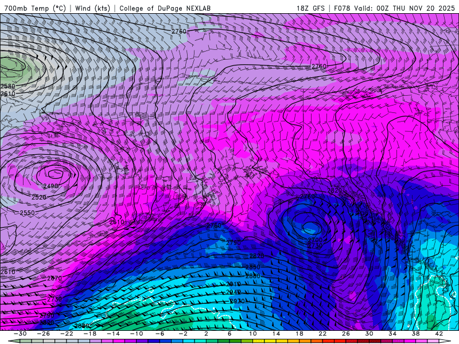459x344 pixels.
Task: Click the -30 colorbar scale label
Action: 20,334
